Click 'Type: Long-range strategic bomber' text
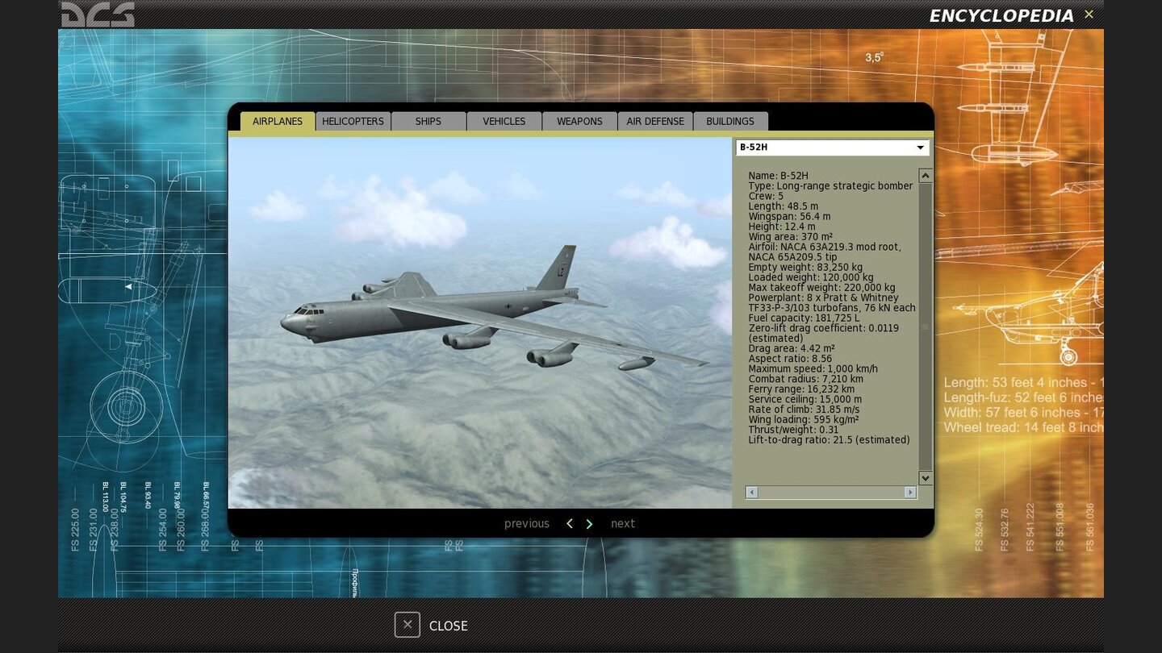Viewport: 1162px width, 653px height. click(830, 186)
